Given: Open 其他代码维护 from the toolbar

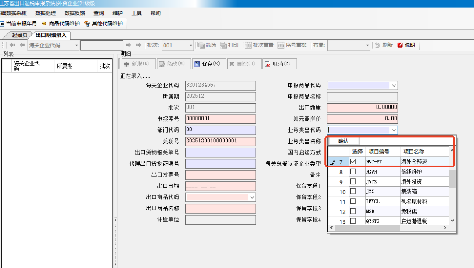Looking at the screenshot, I should (87, 24).
